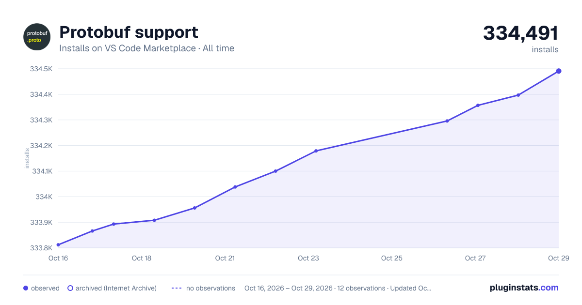Click the 334.3K y-axis label
The image size is (582, 305).
coord(41,120)
